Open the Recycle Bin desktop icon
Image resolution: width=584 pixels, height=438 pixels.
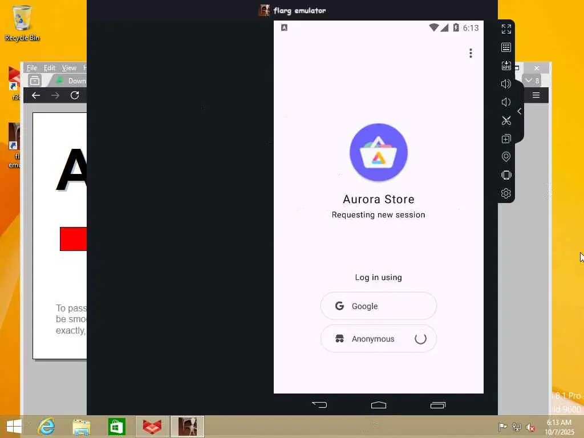pyautogui.click(x=22, y=23)
